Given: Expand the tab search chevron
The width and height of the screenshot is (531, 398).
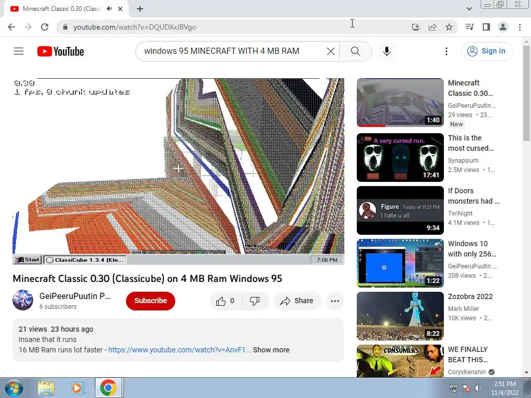Looking at the screenshot, I should pos(469,9).
